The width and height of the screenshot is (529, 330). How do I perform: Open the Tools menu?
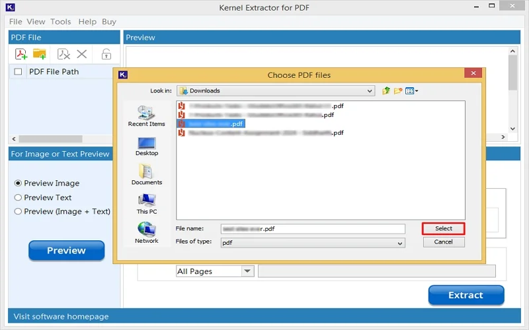61,22
